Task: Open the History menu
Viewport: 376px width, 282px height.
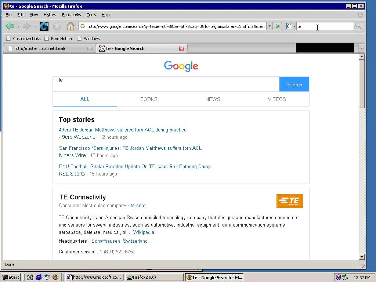Action: pos(50,15)
